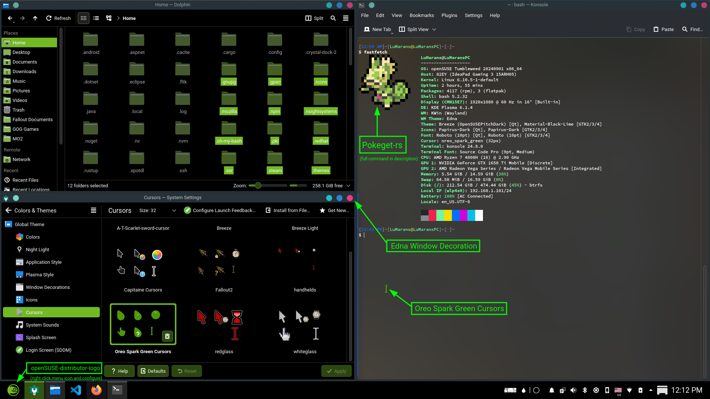Launch Firefox from the taskbar
Screen dimensions: 710x399
[96, 390]
